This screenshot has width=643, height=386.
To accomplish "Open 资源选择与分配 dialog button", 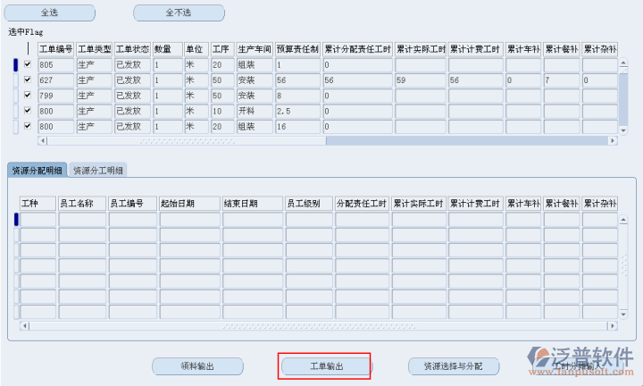I will [x=452, y=366].
